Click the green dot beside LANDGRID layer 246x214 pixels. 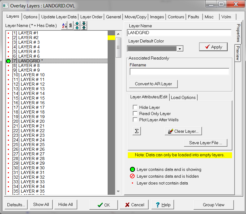(8, 61)
